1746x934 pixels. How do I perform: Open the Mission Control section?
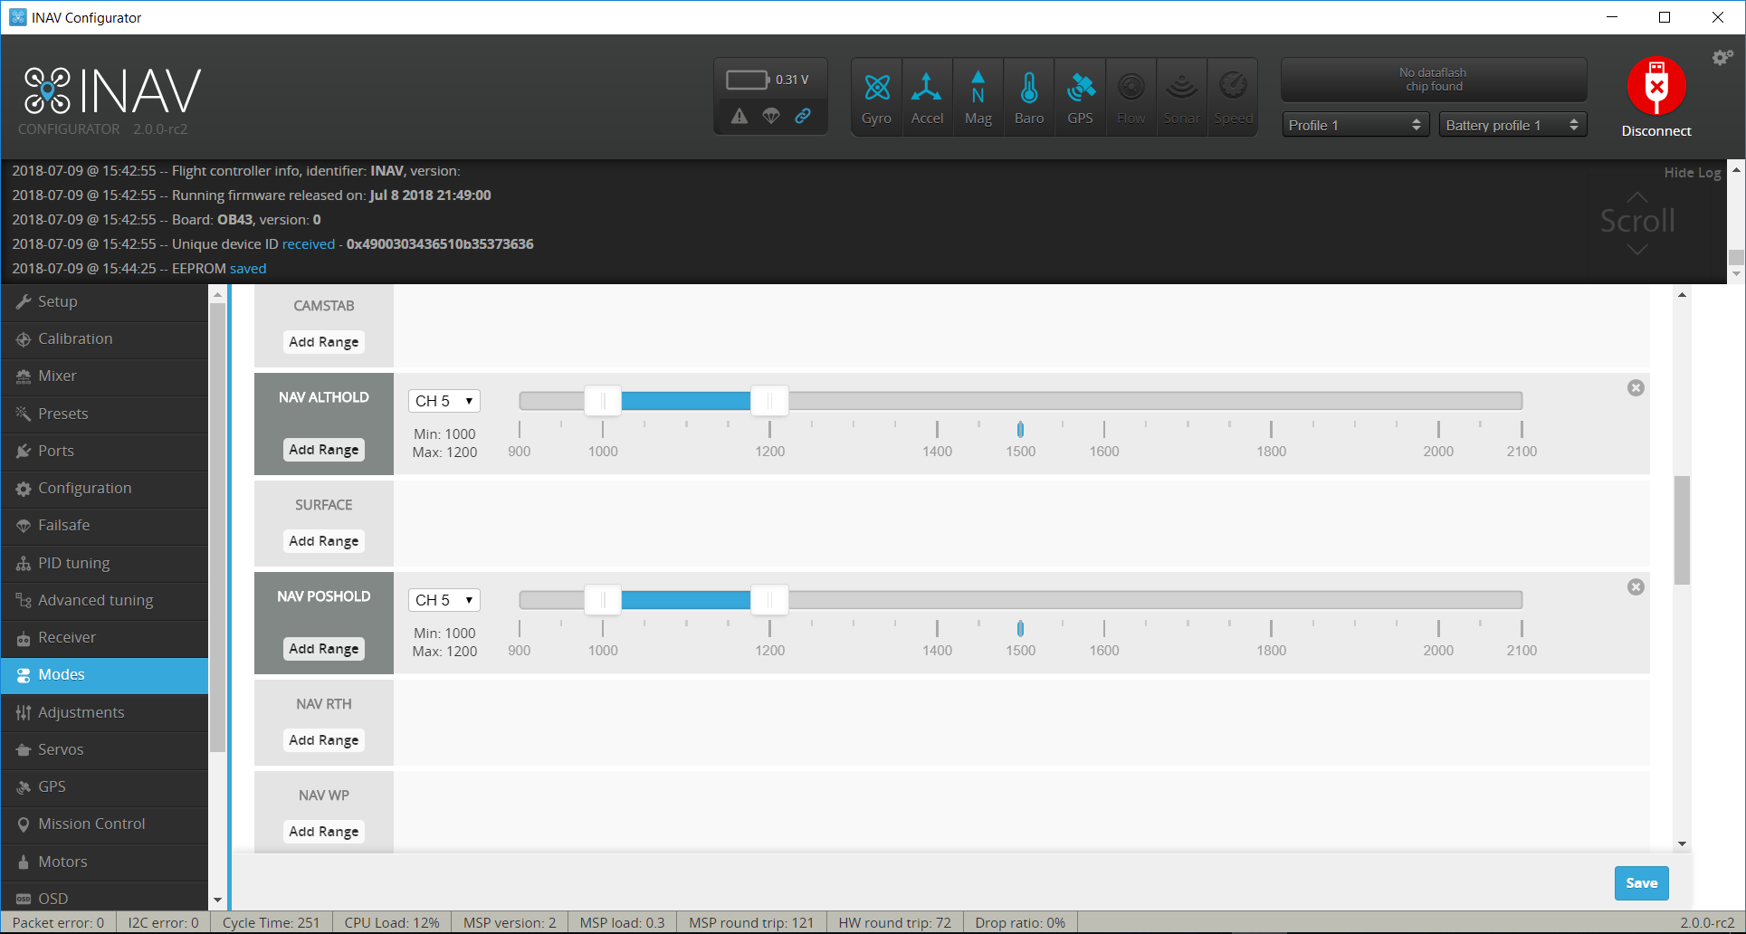91,824
